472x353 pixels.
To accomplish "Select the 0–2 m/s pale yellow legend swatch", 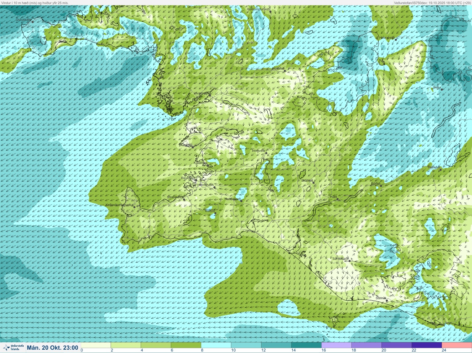I will (x=96, y=345).
